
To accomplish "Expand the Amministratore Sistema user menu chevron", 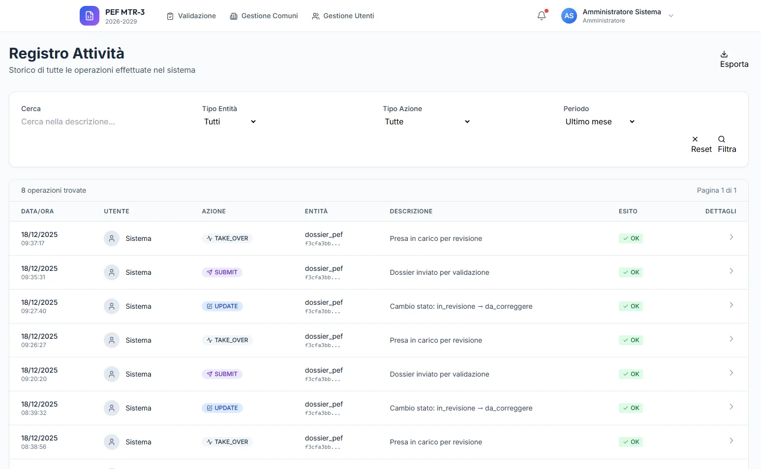I will [671, 16].
